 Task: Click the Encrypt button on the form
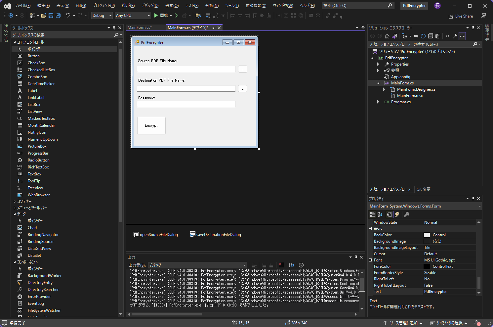click(151, 125)
